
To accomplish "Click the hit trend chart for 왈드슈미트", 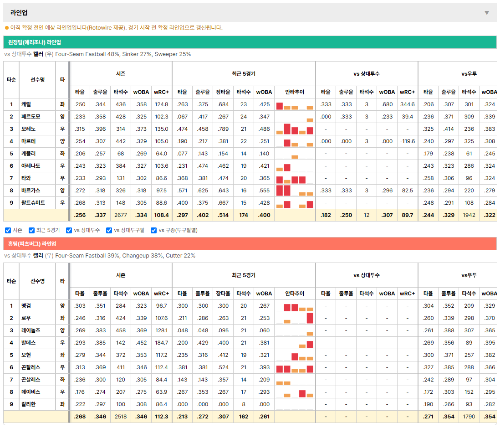I will (x=295, y=203).
